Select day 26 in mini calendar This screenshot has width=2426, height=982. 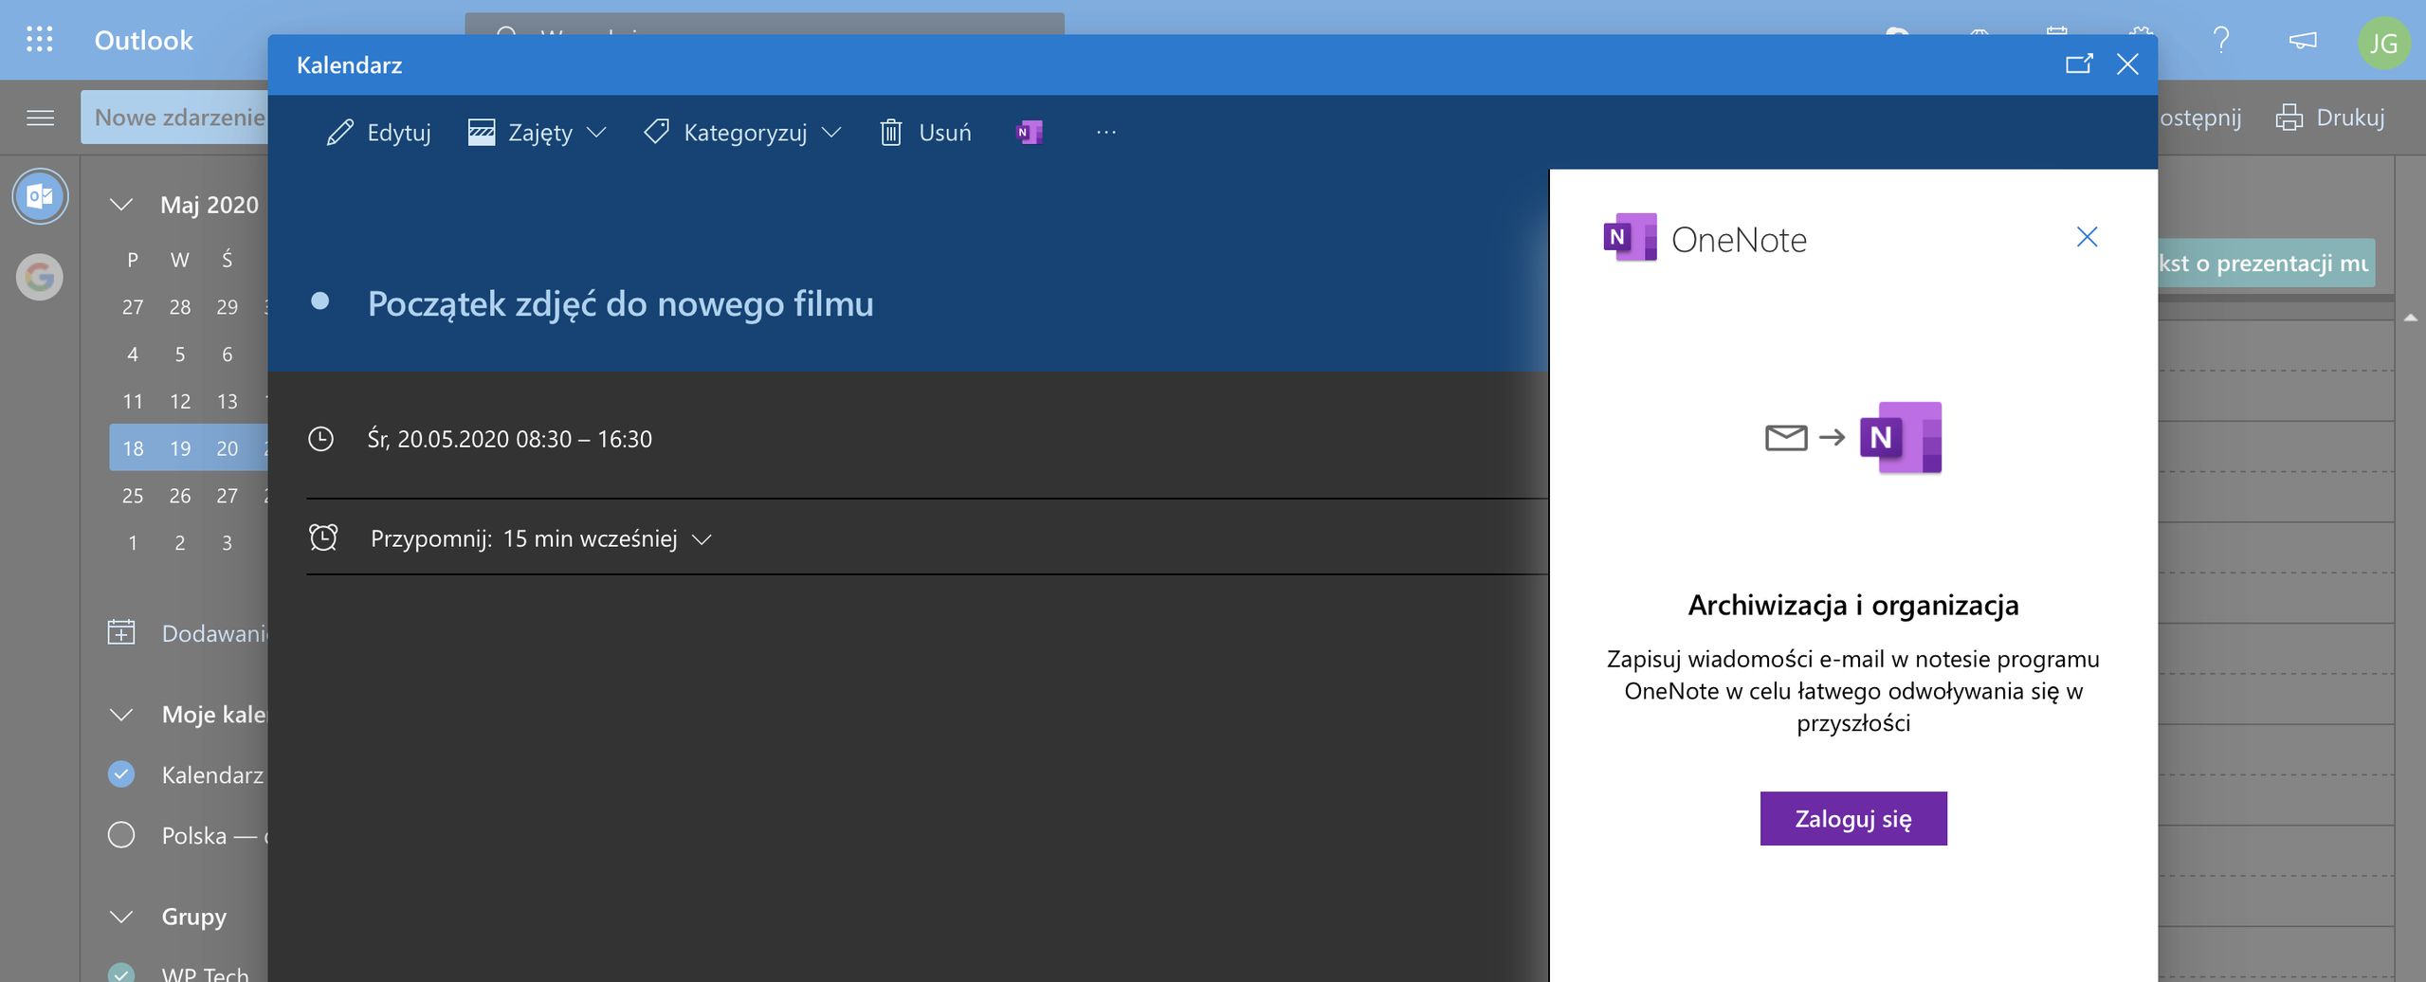pos(180,496)
